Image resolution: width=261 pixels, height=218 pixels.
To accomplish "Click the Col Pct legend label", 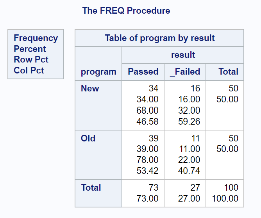I will pos(29,71).
